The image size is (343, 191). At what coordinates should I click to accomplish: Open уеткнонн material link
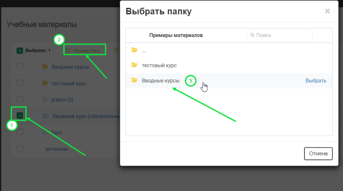pyautogui.click(x=57, y=149)
